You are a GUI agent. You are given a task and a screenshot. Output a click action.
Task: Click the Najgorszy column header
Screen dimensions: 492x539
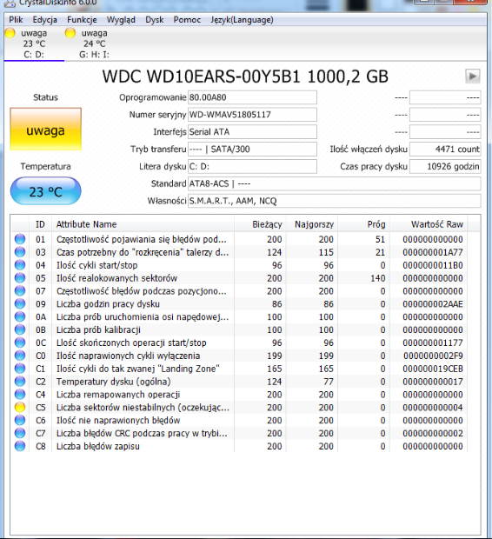pos(312,224)
